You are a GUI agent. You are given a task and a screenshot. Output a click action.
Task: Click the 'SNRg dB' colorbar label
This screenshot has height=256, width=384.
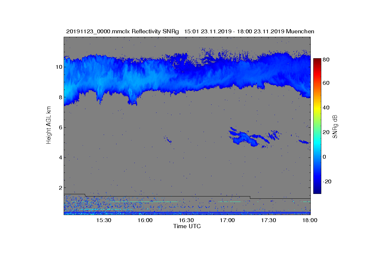coord(335,127)
